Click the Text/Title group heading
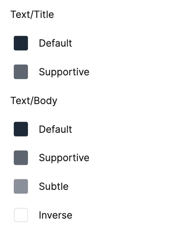The height and width of the screenshot is (235, 196). 32,15
